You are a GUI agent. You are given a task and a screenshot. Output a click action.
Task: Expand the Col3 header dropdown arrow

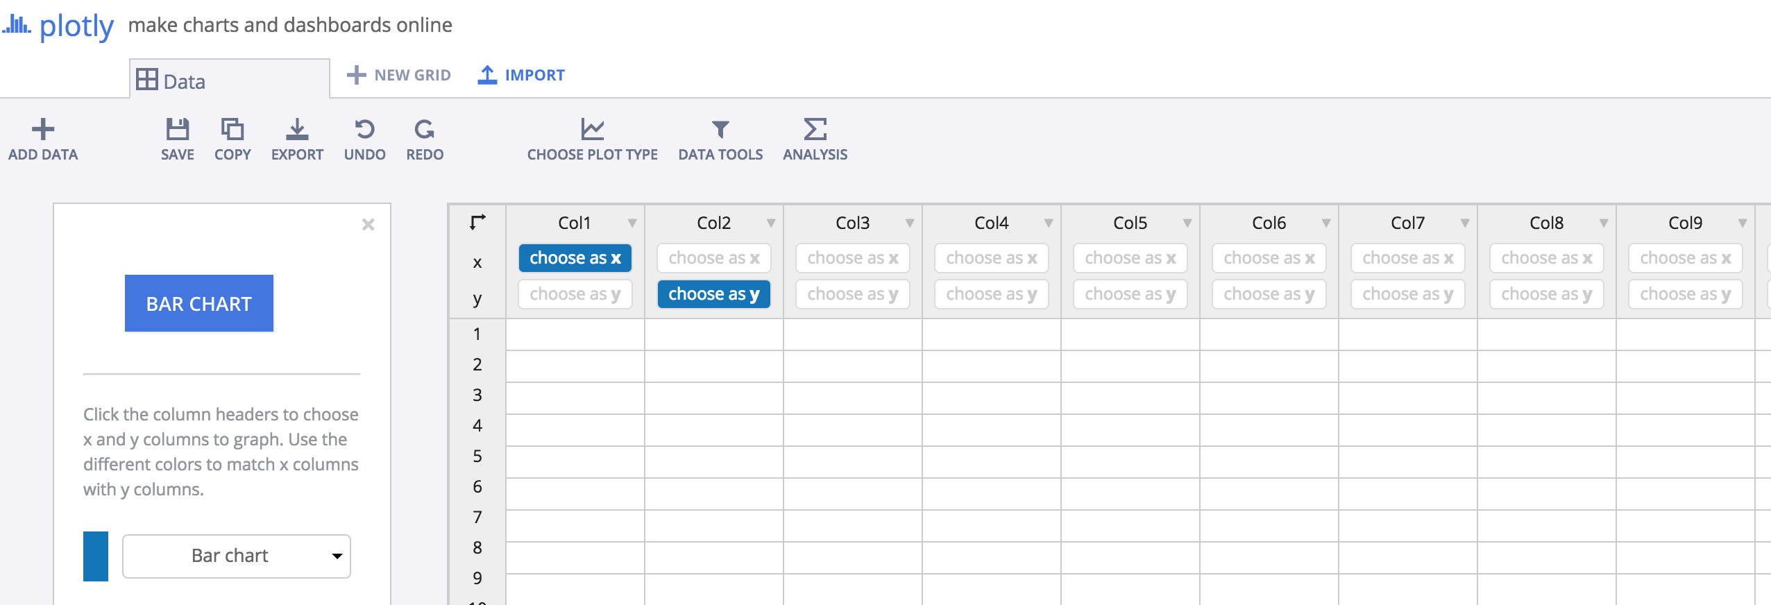tap(910, 223)
